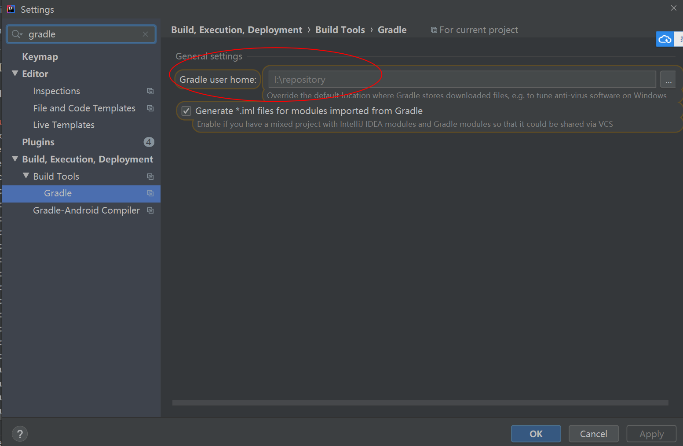Open search history magnifier dropdown

pos(17,34)
